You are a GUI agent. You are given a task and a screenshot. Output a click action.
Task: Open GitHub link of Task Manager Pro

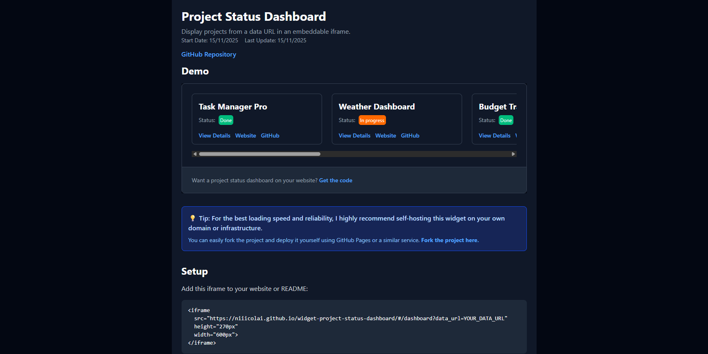270,135
